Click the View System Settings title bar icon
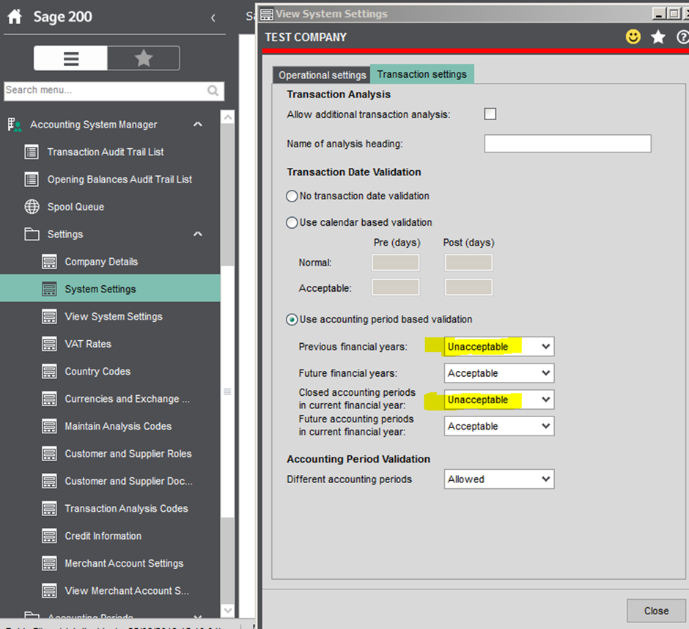 267,14
